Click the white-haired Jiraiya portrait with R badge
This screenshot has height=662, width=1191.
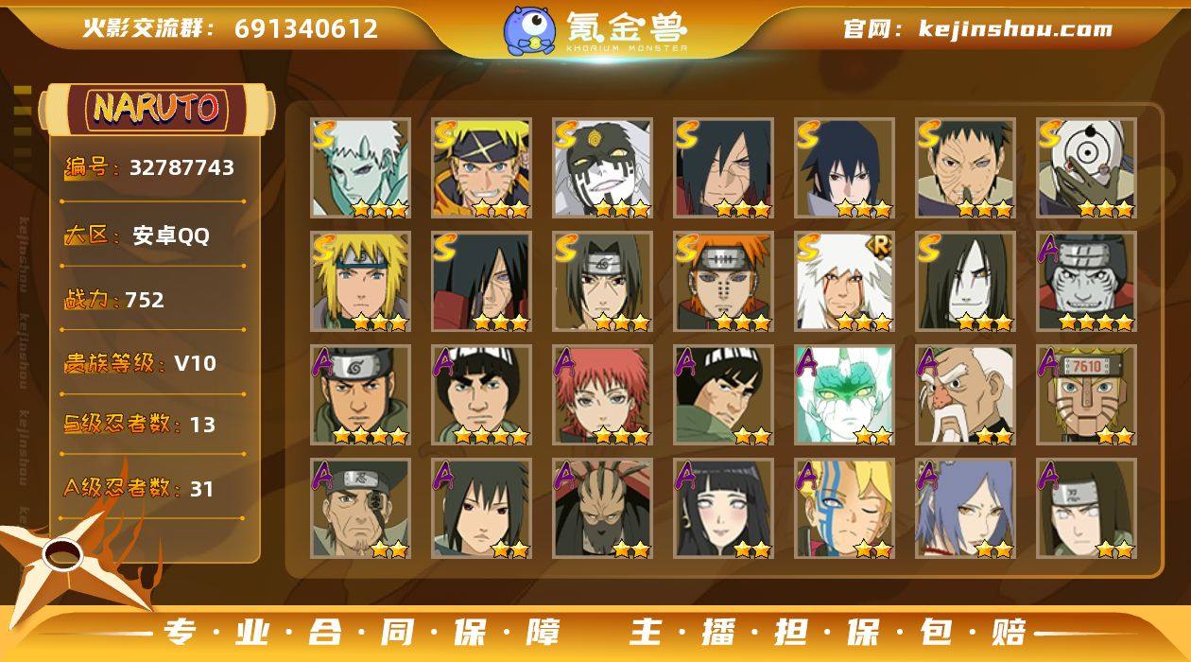[844, 282]
